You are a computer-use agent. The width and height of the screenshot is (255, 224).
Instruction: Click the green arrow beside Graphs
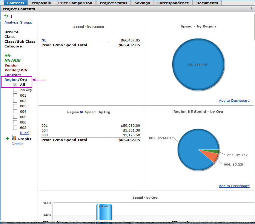(7, 139)
